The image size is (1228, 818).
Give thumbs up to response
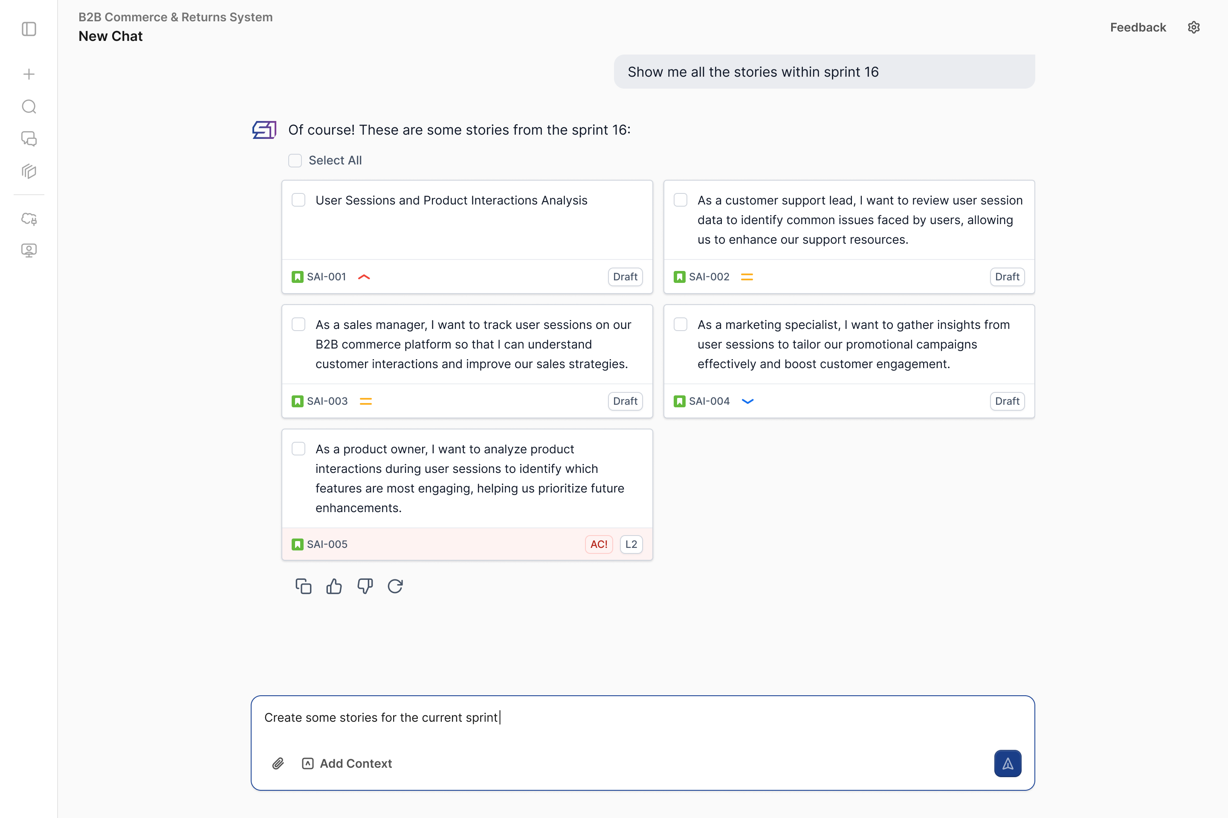(334, 586)
